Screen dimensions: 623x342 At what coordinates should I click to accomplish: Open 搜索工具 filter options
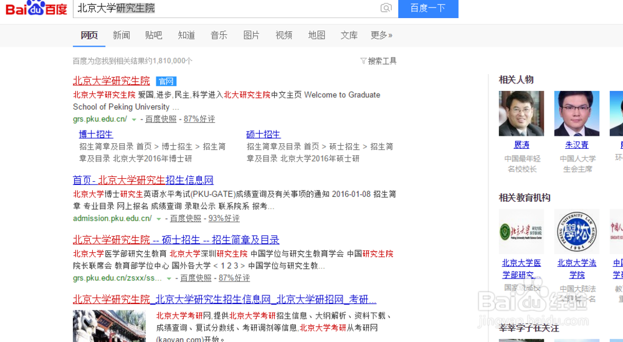click(378, 61)
